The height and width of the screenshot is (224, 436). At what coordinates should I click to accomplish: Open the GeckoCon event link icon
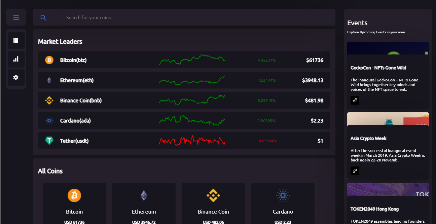[x=355, y=100]
